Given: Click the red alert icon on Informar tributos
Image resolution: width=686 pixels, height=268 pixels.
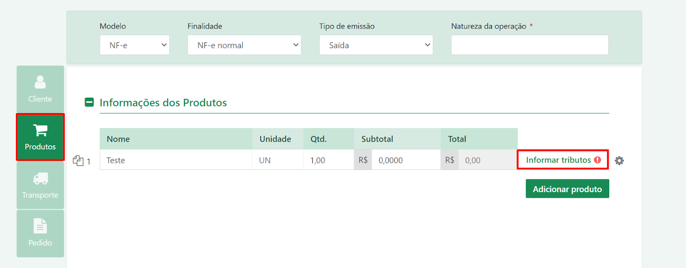Looking at the screenshot, I should (x=597, y=160).
